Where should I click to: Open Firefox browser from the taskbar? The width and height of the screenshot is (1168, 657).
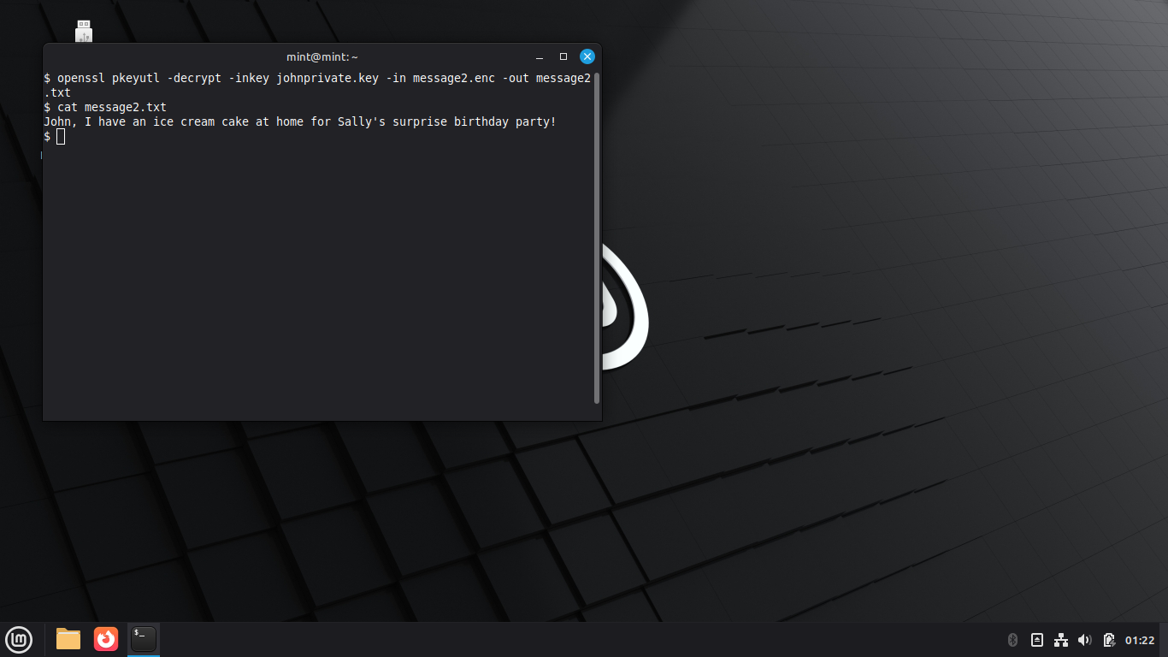106,639
